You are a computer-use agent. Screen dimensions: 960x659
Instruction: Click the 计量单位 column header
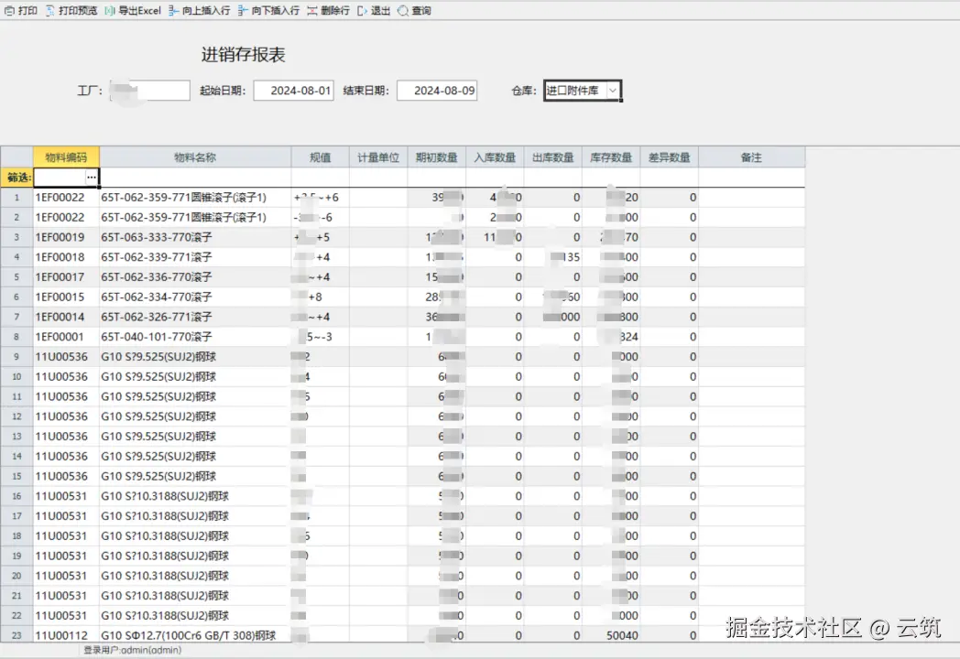tap(378, 157)
